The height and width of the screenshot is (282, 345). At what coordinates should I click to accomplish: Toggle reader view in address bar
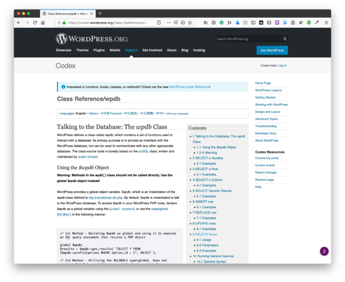coord(159,23)
